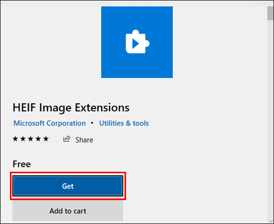Click the third rating star
Viewport: 274px width, 224px height.
click(x=30, y=139)
